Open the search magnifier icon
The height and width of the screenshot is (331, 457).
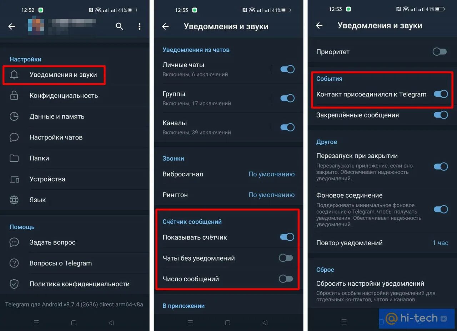[x=119, y=26]
